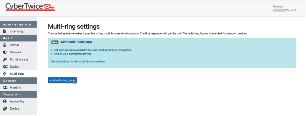
Task: Expand the Tenant 1 dropdown
Action: pos(292,10)
